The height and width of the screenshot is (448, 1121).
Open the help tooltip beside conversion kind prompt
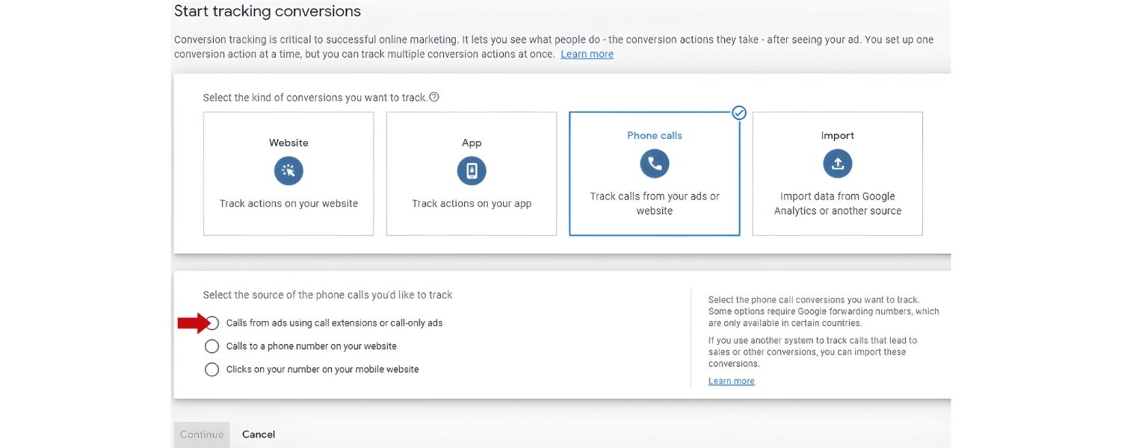click(x=434, y=97)
